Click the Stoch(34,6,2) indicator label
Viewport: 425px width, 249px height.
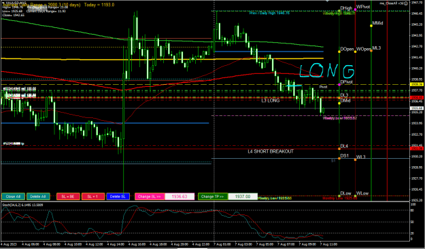(22, 205)
